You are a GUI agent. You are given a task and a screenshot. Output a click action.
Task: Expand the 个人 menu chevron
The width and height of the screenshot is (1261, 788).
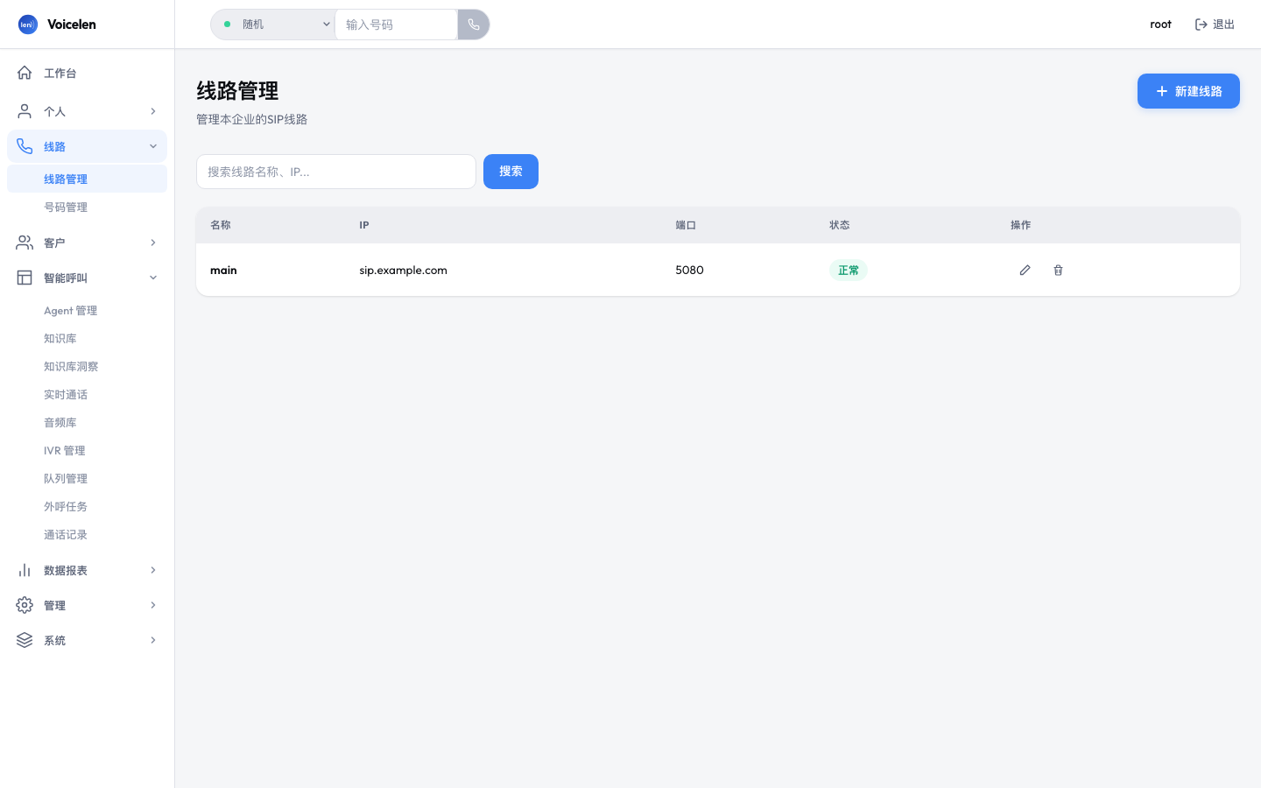[x=153, y=111]
